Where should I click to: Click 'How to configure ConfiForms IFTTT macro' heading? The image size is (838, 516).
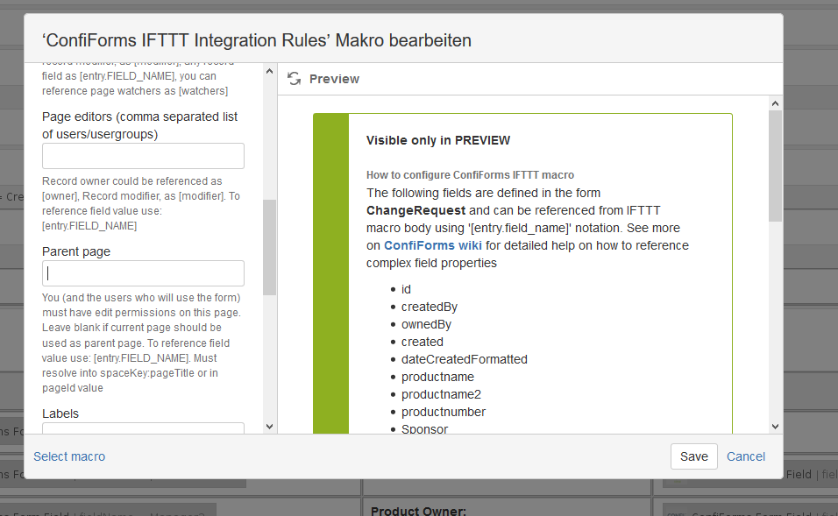point(470,175)
